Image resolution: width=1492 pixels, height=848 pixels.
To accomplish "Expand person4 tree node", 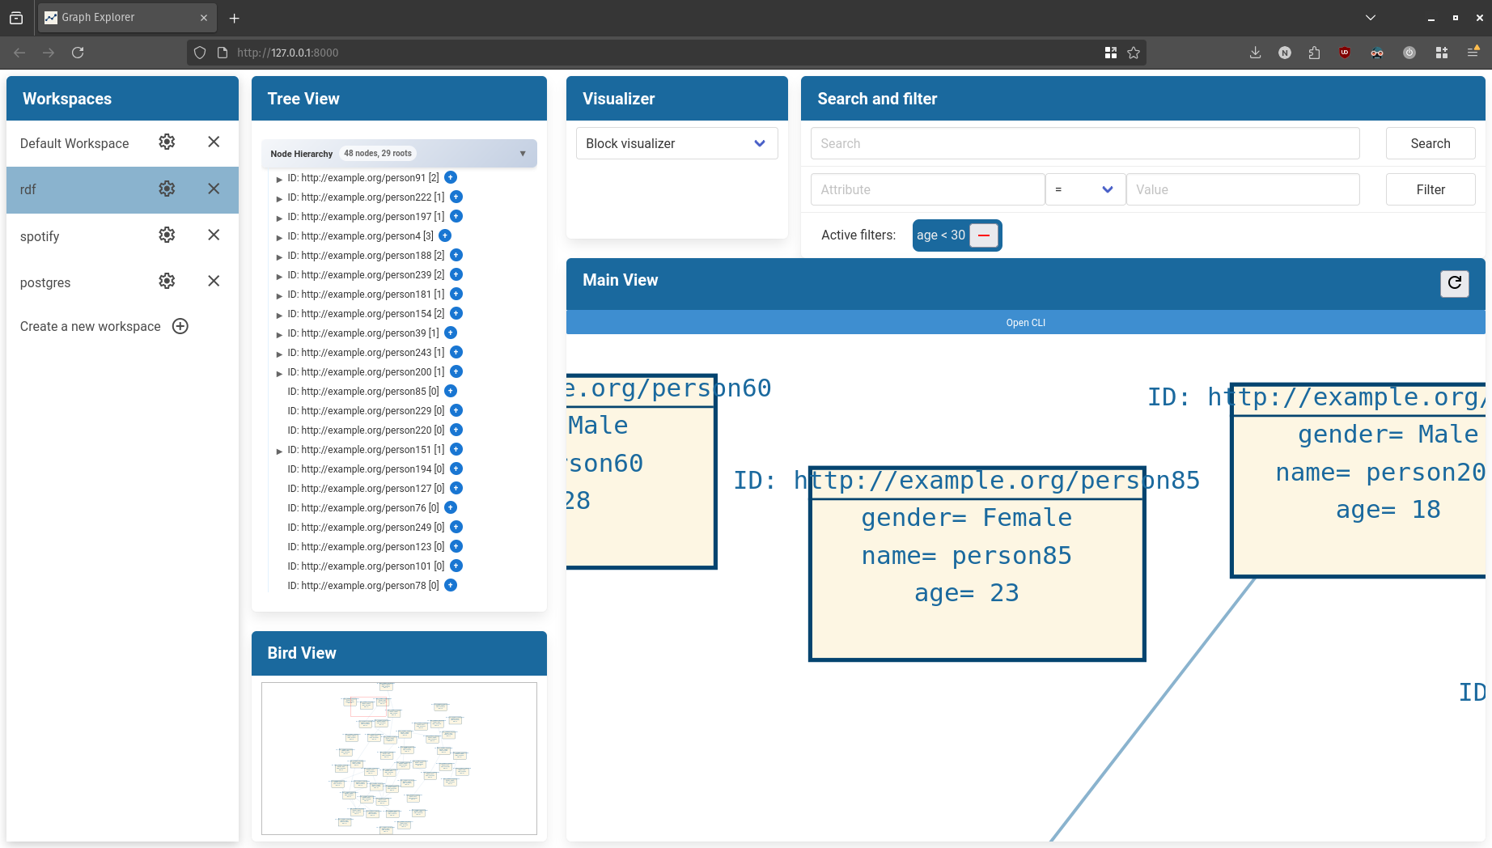I will 279,237.
